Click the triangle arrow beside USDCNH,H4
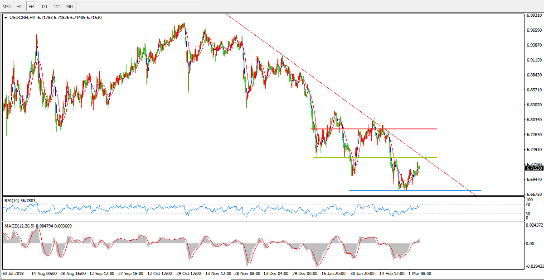The width and height of the screenshot is (544, 280). coord(5,18)
